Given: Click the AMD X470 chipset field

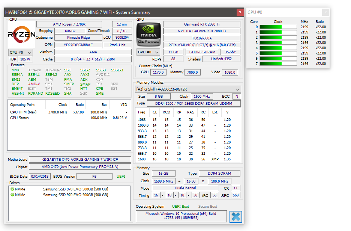Looking at the screenshot, I should tap(80, 167).
